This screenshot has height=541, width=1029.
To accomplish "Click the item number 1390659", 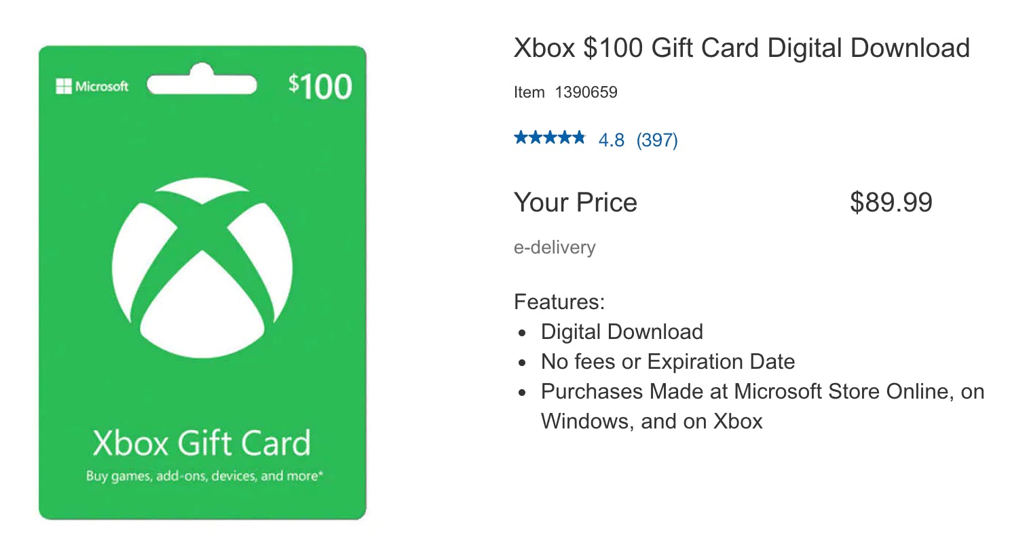I will [586, 92].
